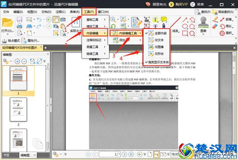Open the 菜单 menu button
Viewport: 238px width, 160px height.
point(197,4)
